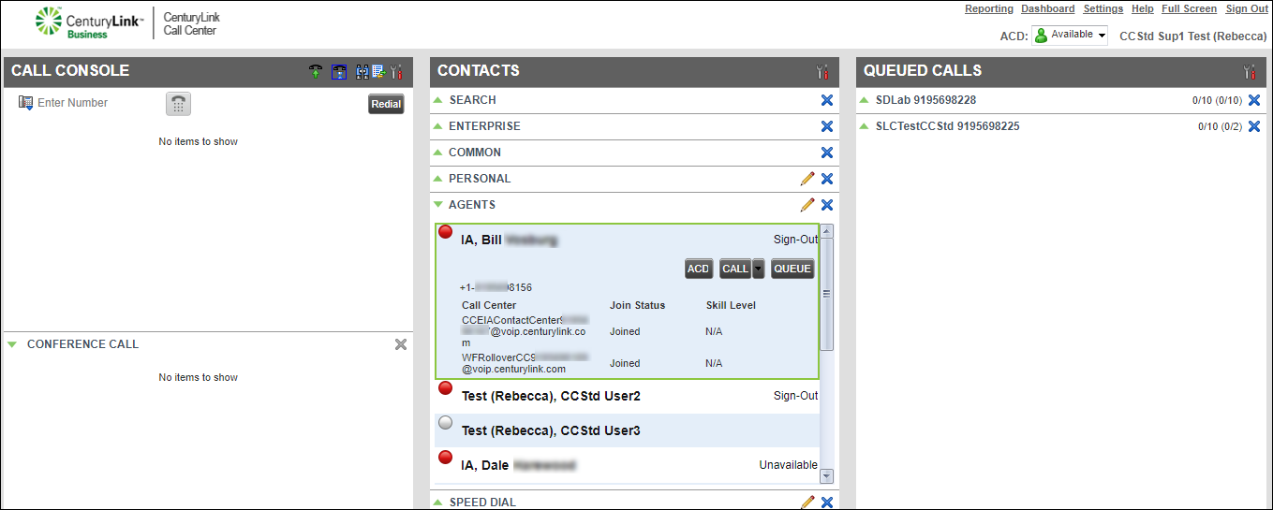Click agents list scrollbar down arrow
The height and width of the screenshot is (510, 1273).
point(826,475)
